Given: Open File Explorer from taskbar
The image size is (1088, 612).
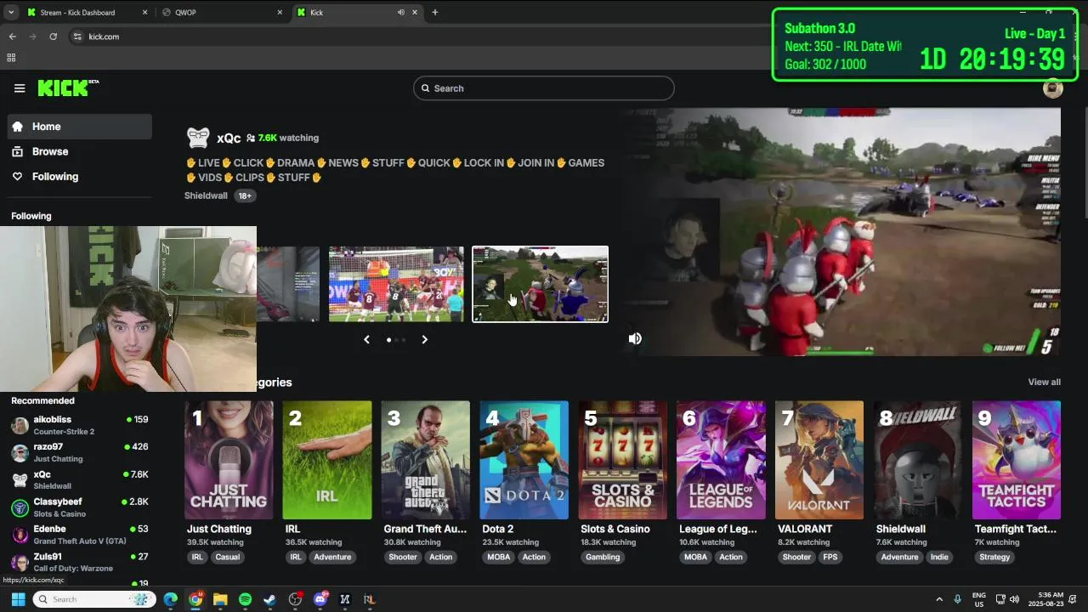Looking at the screenshot, I should (x=220, y=599).
